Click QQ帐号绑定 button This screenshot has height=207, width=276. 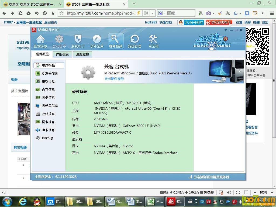(x=191, y=22)
